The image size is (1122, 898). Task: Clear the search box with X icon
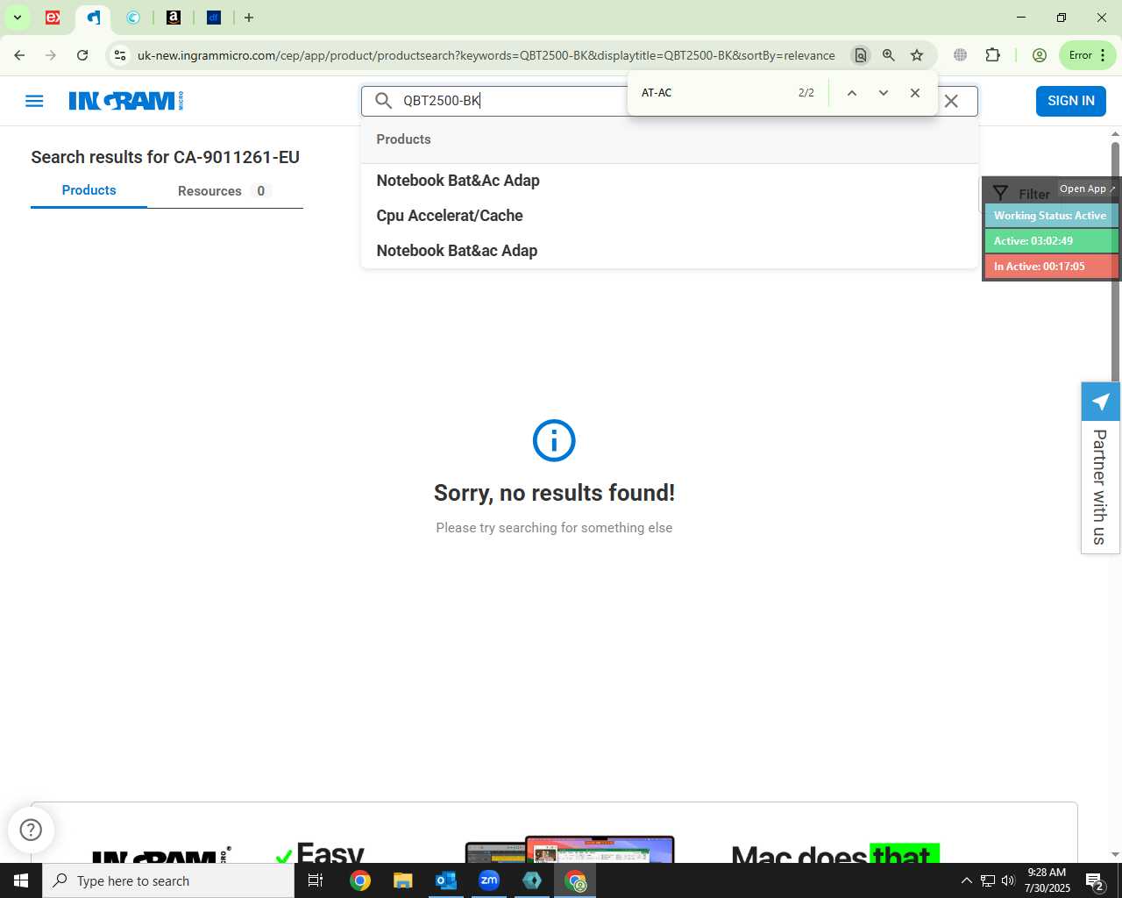coord(951,101)
